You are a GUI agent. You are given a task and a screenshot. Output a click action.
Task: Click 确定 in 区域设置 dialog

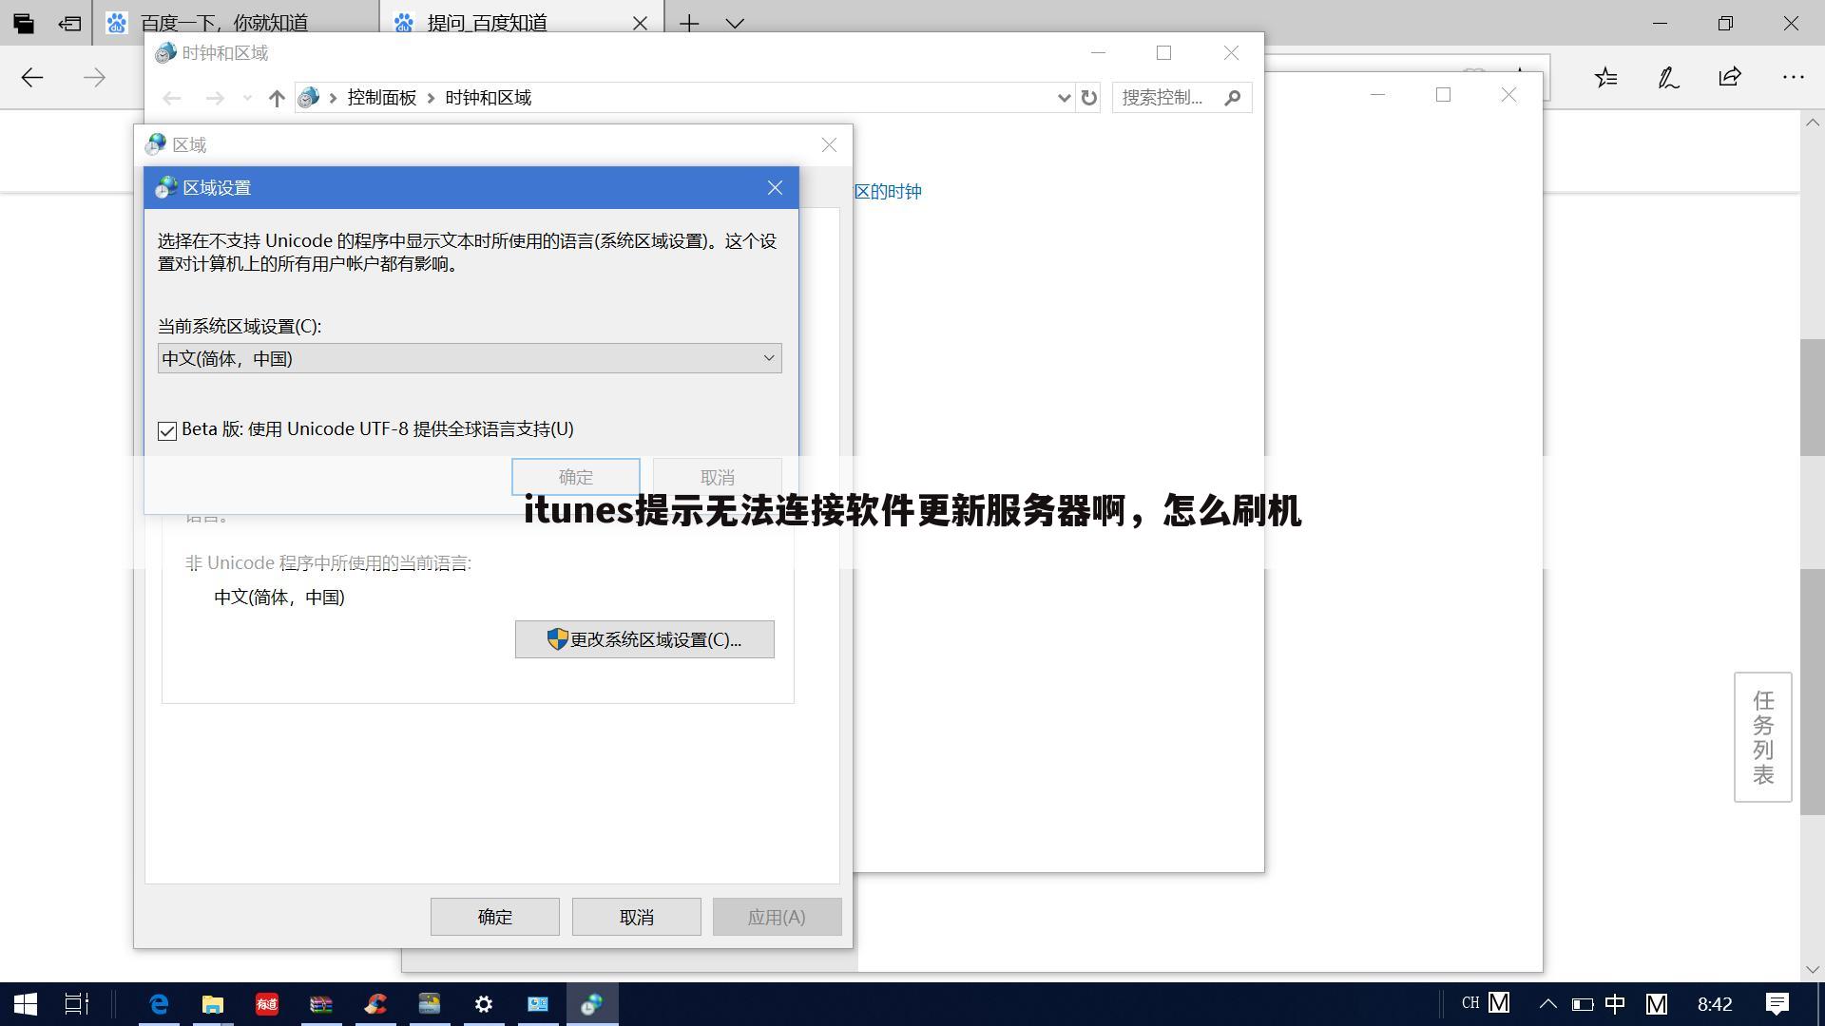click(x=576, y=477)
